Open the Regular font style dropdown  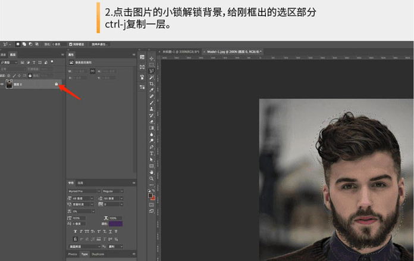tap(112, 191)
